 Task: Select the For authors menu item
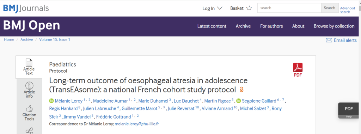pos(271,26)
